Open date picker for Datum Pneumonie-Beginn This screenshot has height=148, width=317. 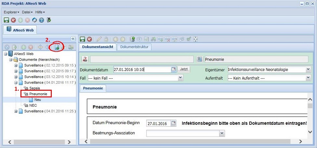(x=174, y=123)
